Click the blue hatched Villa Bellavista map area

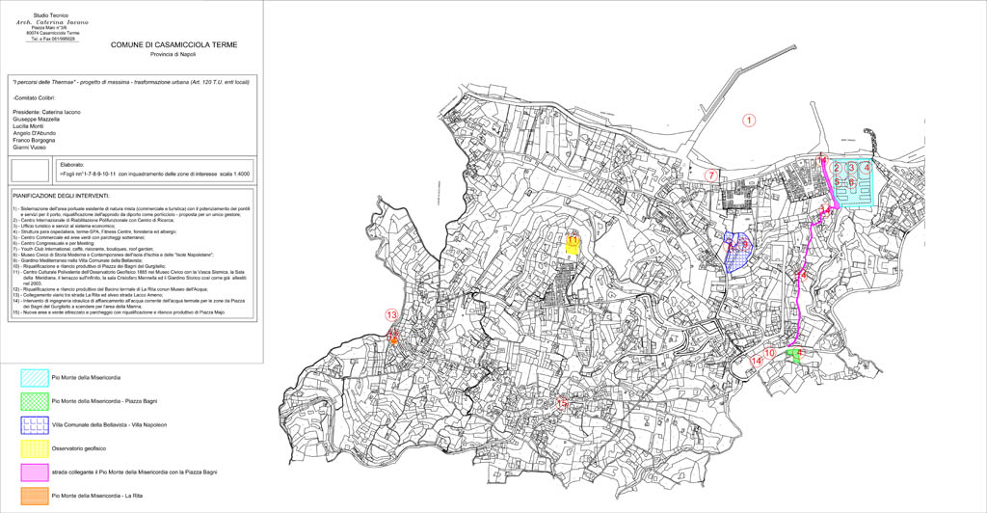[x=737, y=253]
